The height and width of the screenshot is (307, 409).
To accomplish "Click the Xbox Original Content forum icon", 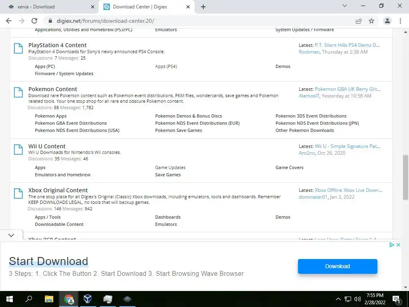I will 18,193.
